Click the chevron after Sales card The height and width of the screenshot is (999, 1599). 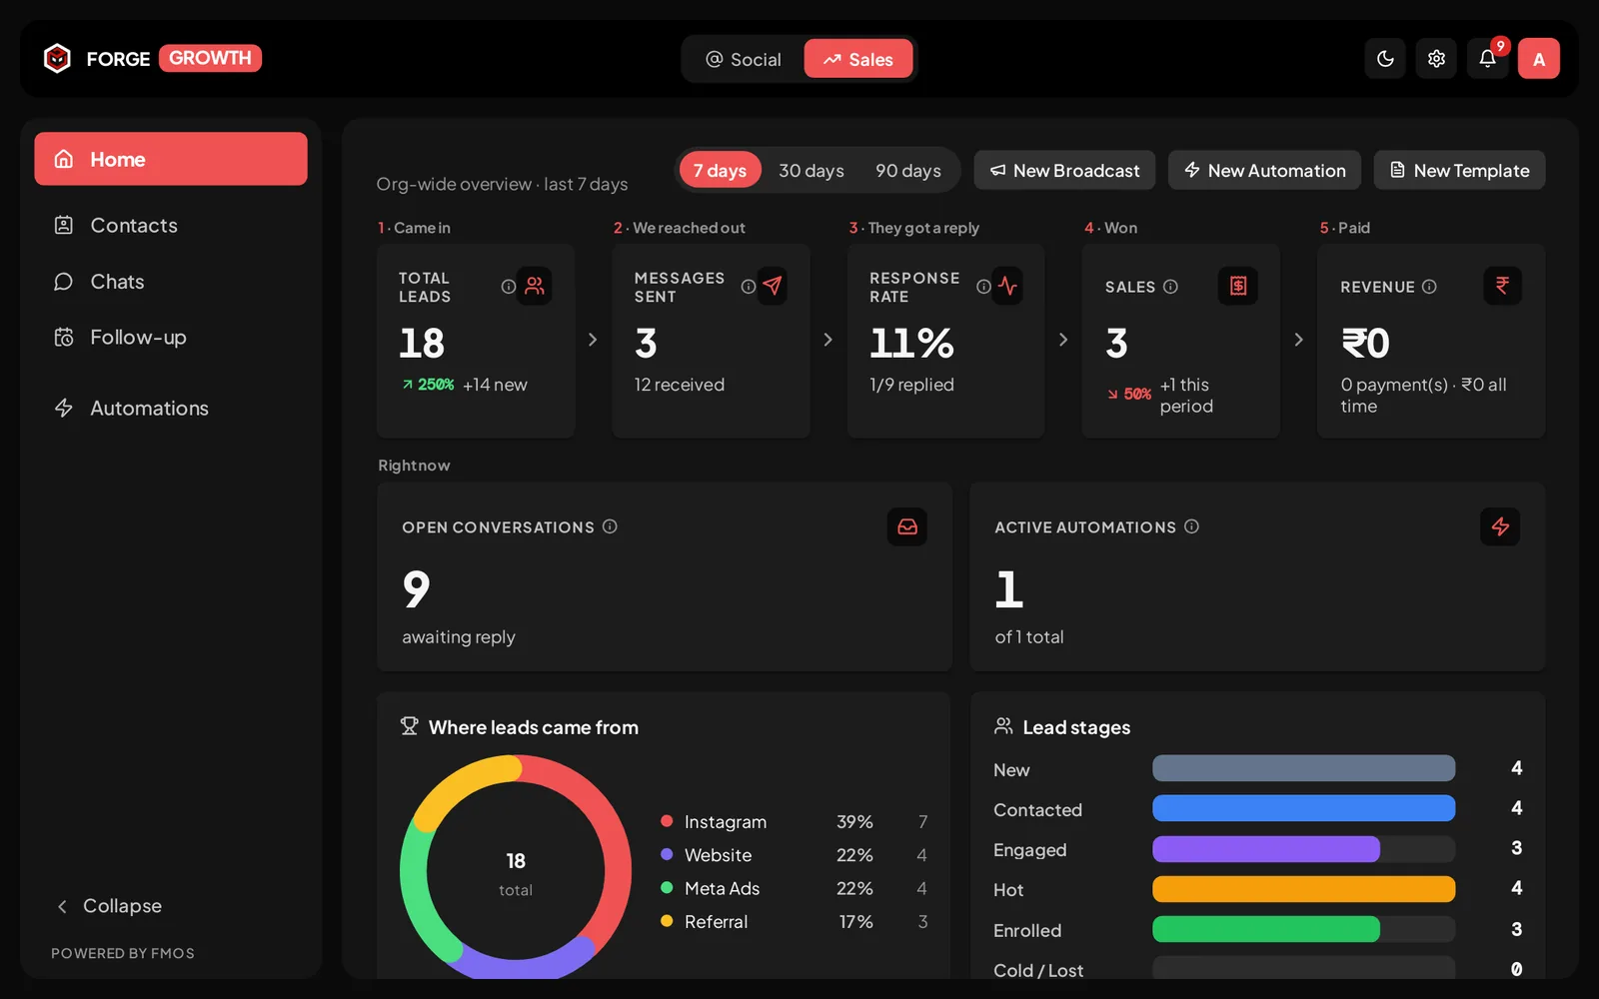1298,340
